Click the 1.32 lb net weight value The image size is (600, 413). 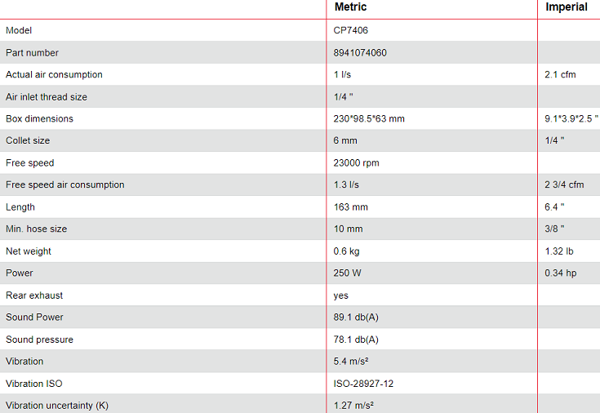pyautogui.click(x=560, y=251)
